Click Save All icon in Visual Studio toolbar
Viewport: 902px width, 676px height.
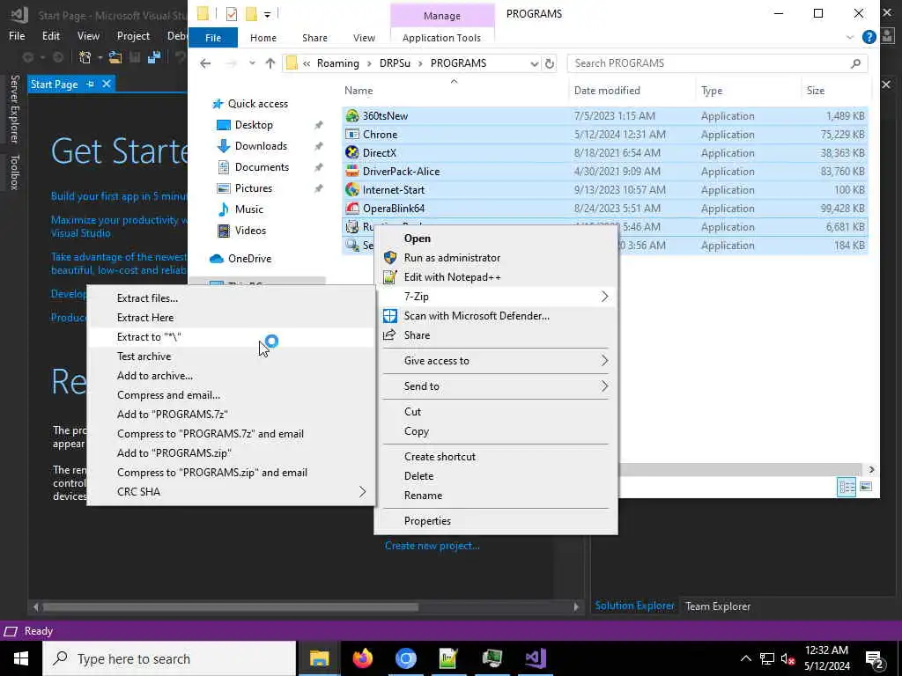153,57
